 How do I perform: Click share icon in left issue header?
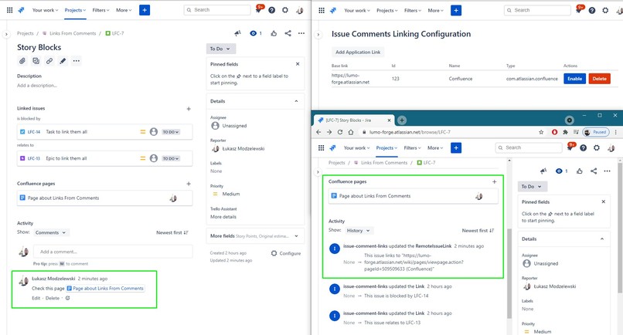288,33
